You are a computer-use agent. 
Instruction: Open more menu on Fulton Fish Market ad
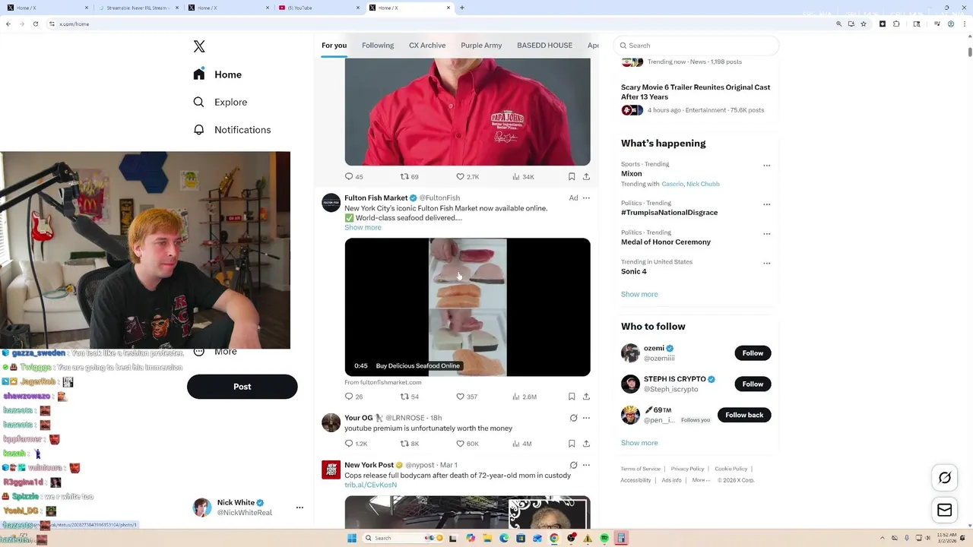pyautogui.click(x=586, y=198)
